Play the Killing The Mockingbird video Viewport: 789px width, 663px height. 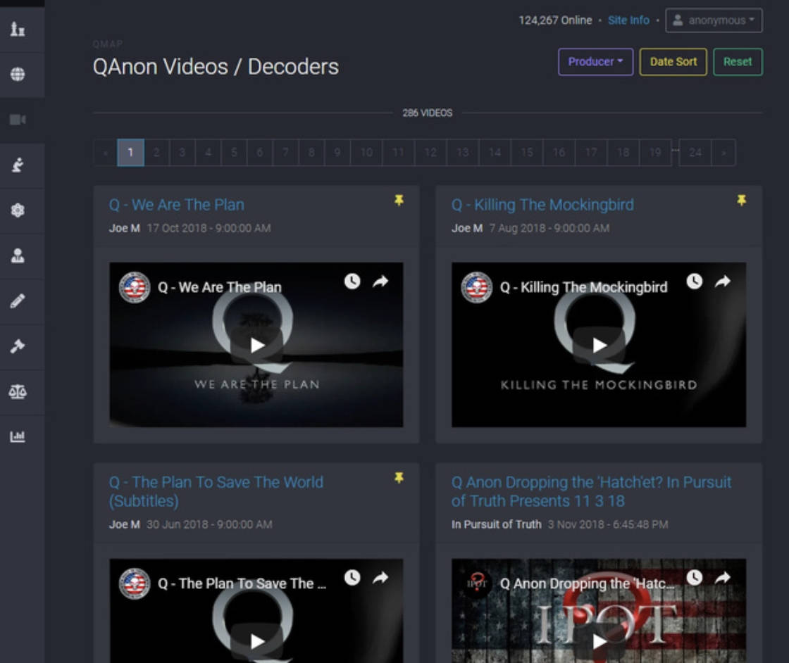click(599, 346)
